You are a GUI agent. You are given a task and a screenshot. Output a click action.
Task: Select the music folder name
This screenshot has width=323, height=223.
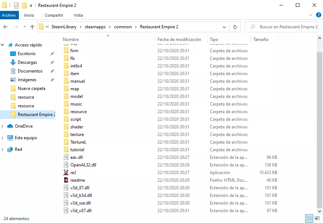tap(76, 104)
